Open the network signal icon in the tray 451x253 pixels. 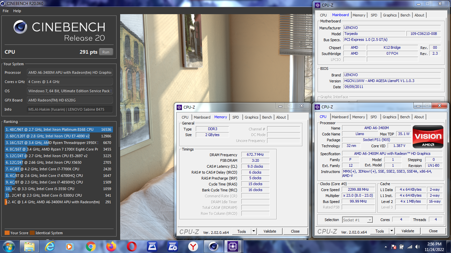tap(409, 247)
